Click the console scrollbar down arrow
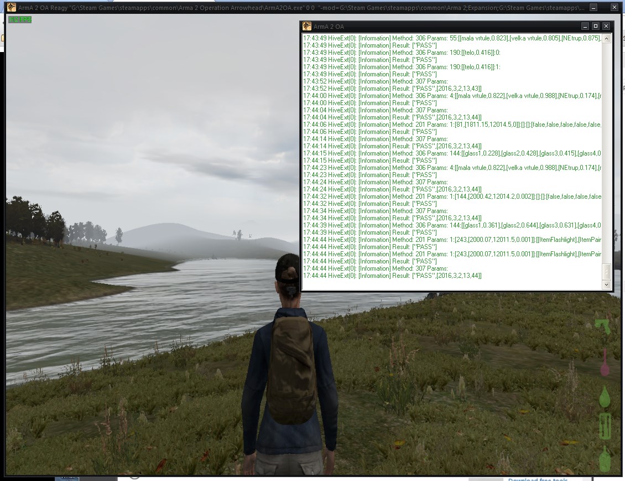This screenshot has width=625, height=481. [606, 285]
